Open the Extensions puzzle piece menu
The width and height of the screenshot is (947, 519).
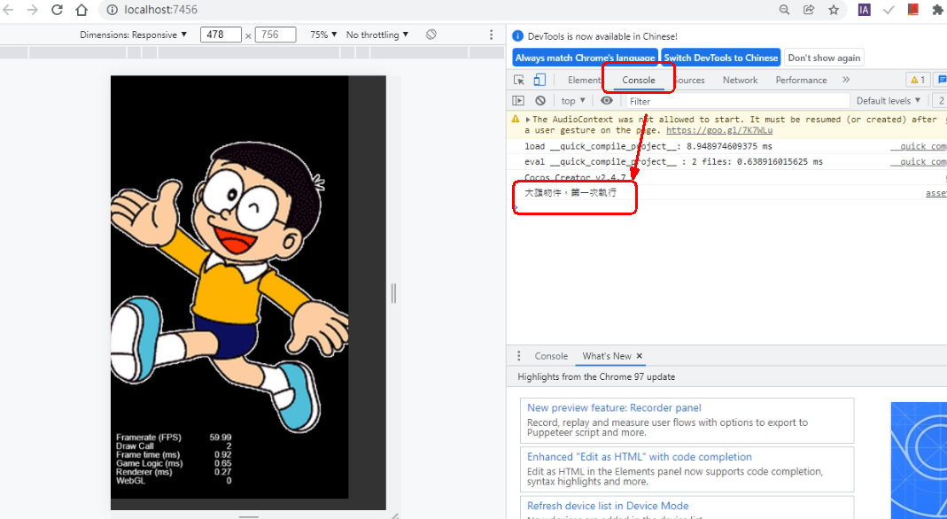pos(938,10)
